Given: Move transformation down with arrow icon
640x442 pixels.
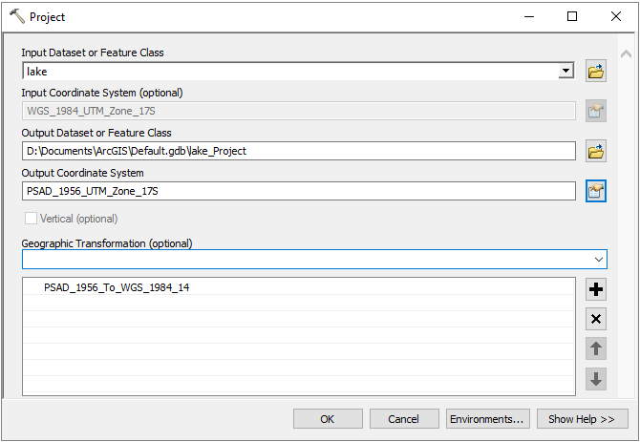Looking at the screenshot, I should (596, 379).
